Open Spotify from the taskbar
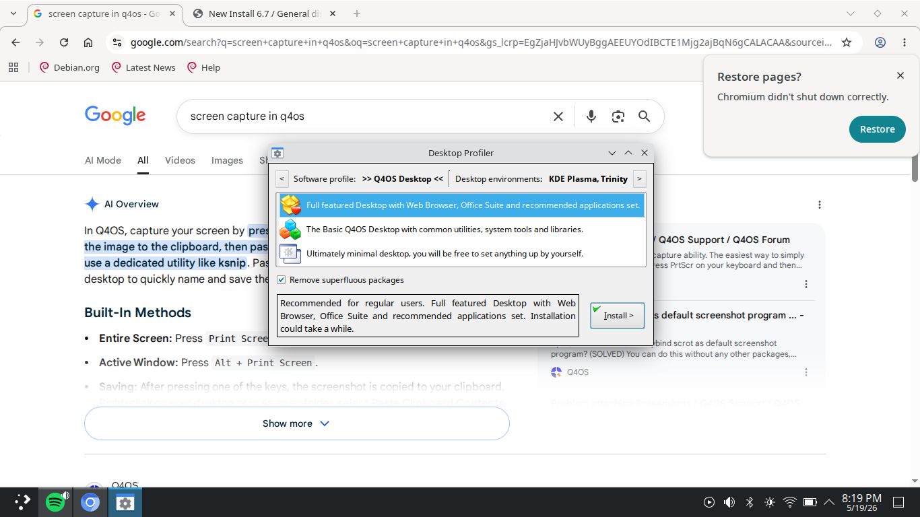 [56, 502]
